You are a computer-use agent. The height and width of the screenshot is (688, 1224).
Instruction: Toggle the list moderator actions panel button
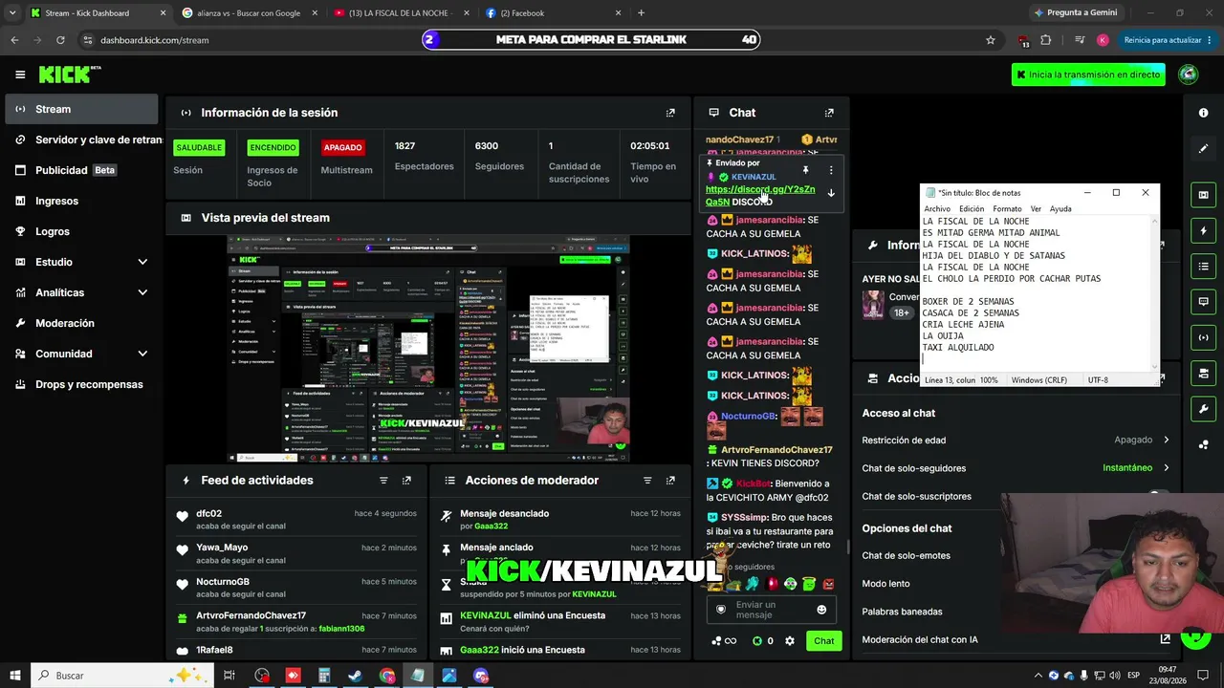click(1204, 266)
